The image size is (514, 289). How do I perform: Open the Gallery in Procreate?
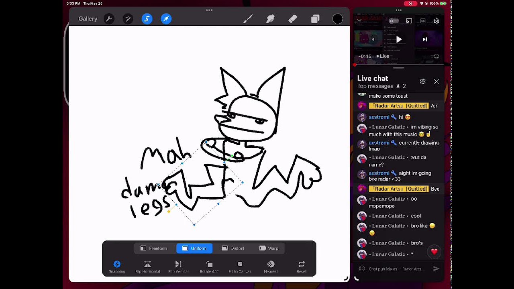pos(88,19)
